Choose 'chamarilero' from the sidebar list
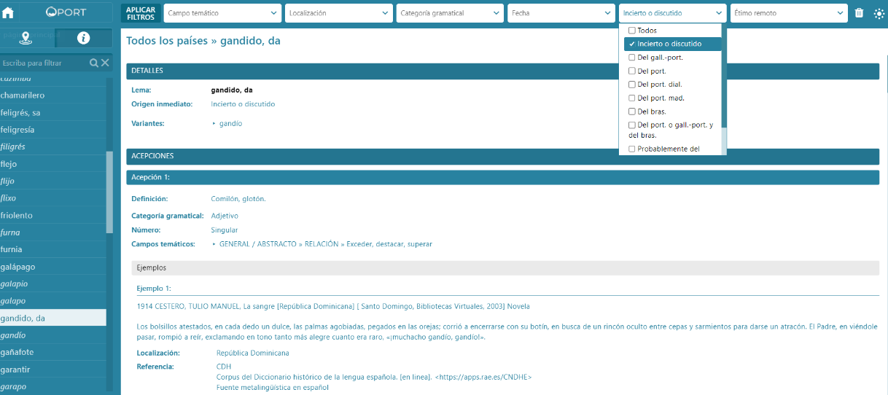Screen dimensions: 888x395 [23, 95]
